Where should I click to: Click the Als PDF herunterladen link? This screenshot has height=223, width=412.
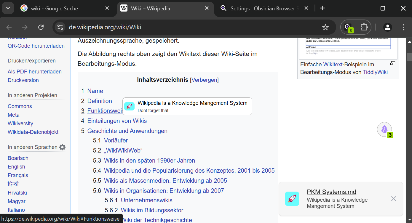pos(35,72)
